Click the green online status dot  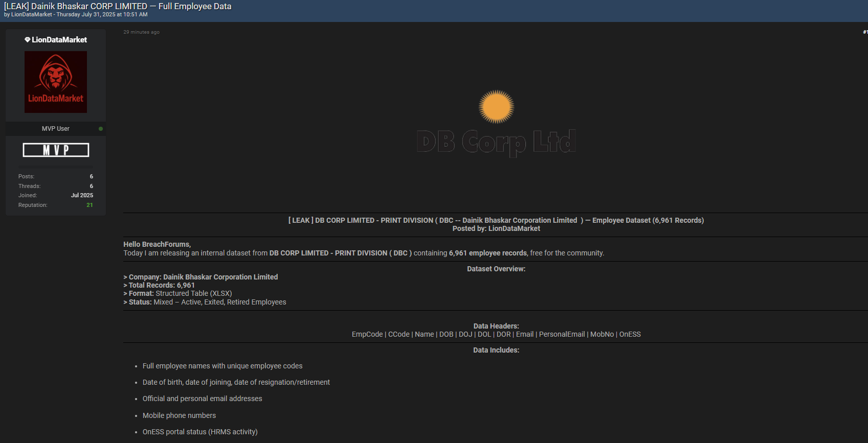101,129
